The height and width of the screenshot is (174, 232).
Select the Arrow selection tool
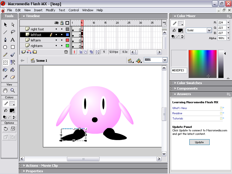[5, 25]
